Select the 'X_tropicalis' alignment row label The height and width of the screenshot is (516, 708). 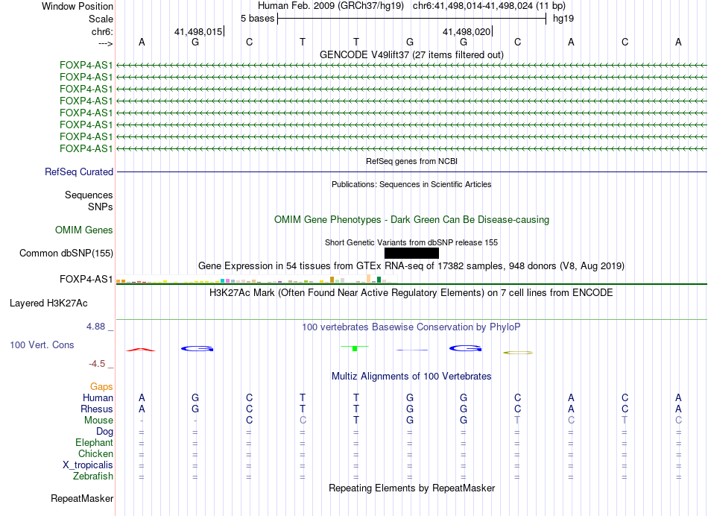88,465
